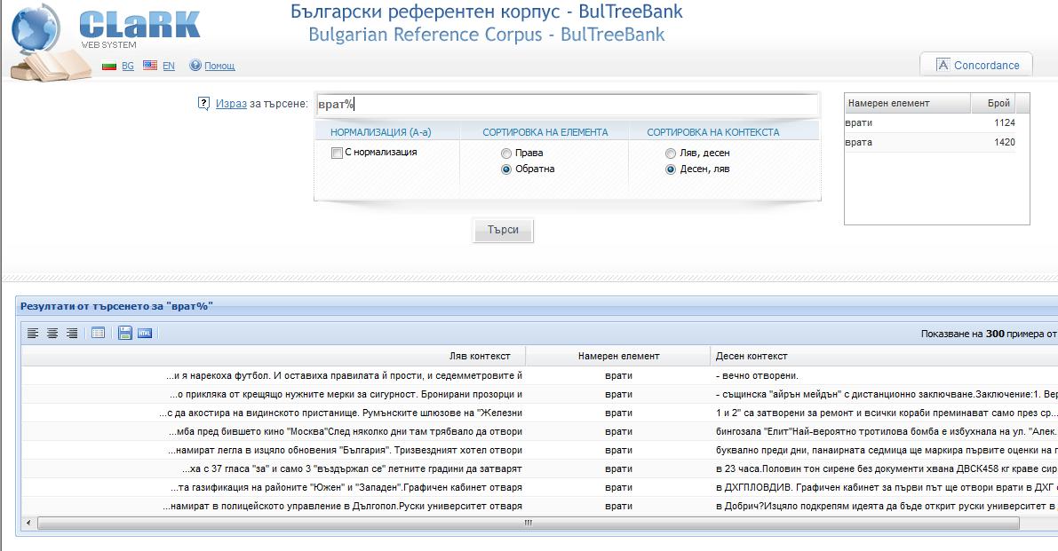
Task: Click the results horizontal scrollbar thumb
Action: coord(529,523)
